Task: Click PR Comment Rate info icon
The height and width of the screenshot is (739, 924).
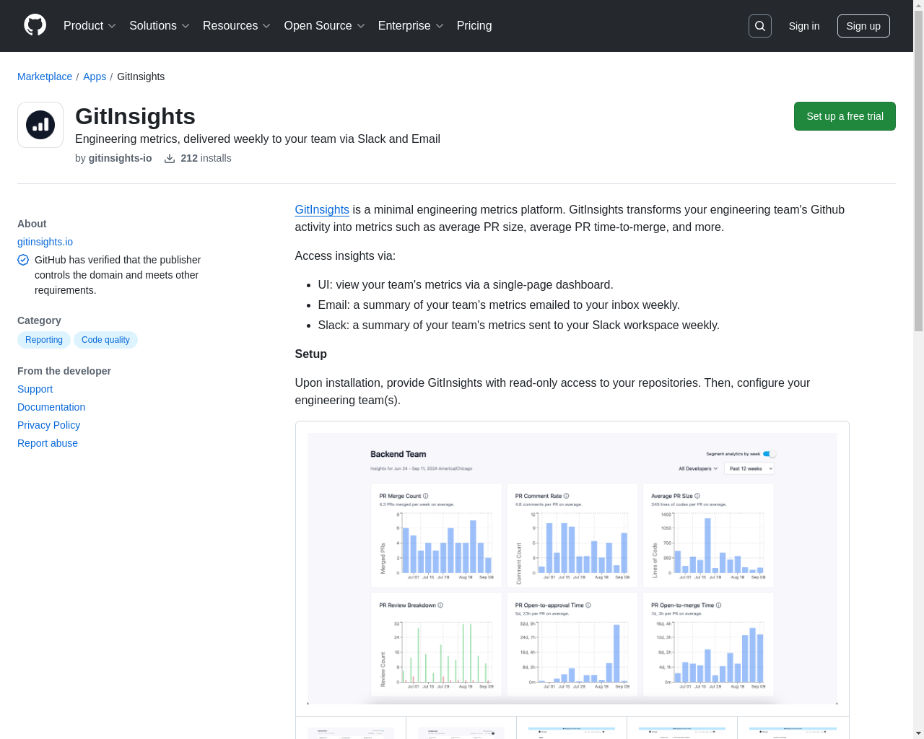Action: pyautogui.click(x=567, y=496)
